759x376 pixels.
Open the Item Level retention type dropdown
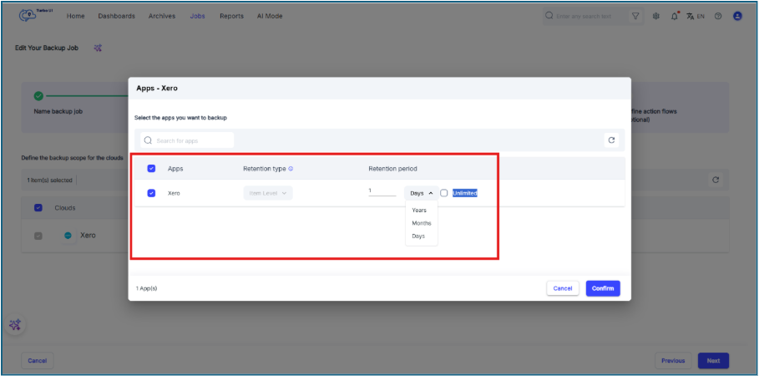(x=268, y=193)
